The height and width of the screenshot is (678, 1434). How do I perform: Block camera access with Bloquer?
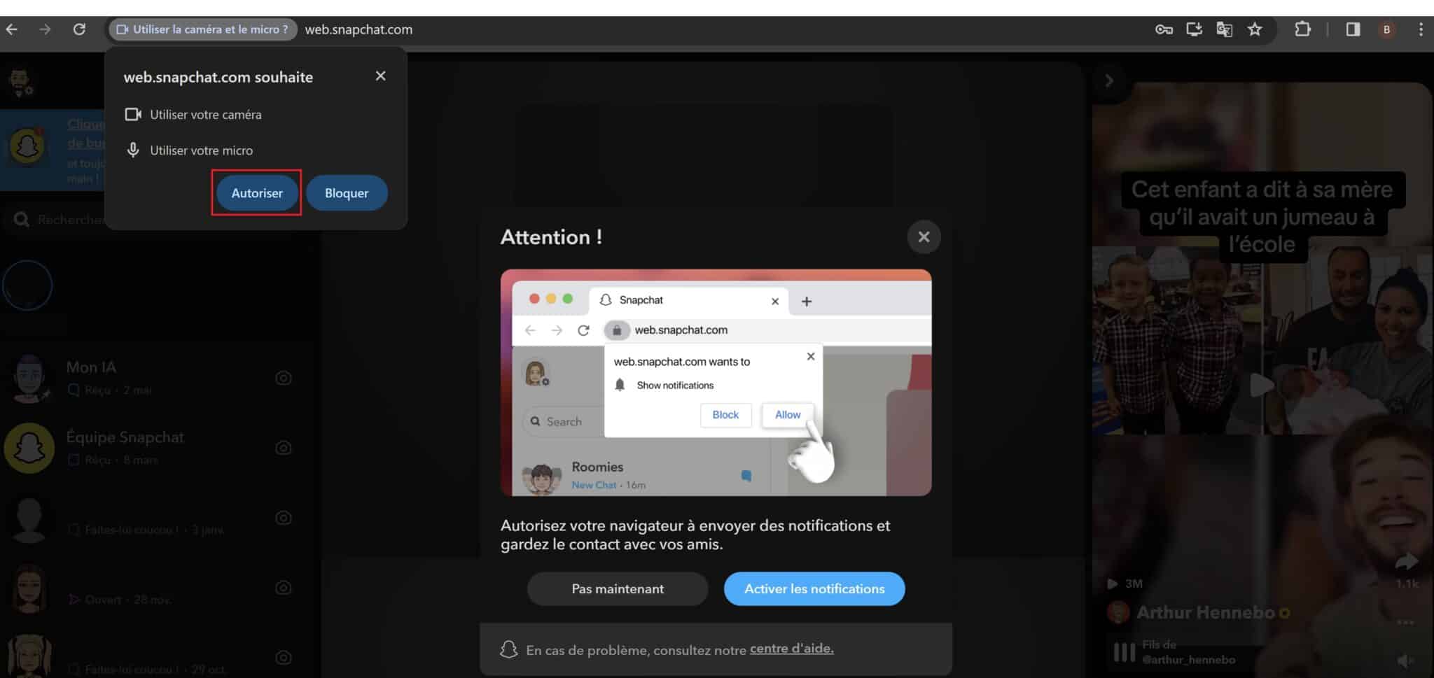pyautogui.click(x=347, y=193)
